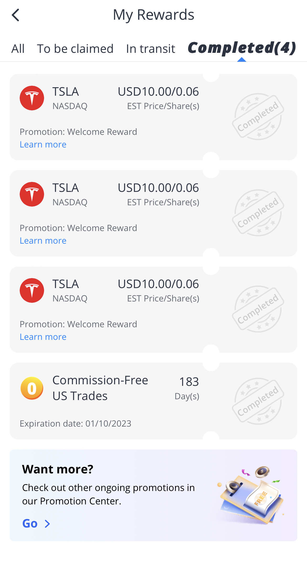This screenshot has height=563, width=307.
Task: Tap the first TSLA Tesla logo
Action: tap(32, 98)
